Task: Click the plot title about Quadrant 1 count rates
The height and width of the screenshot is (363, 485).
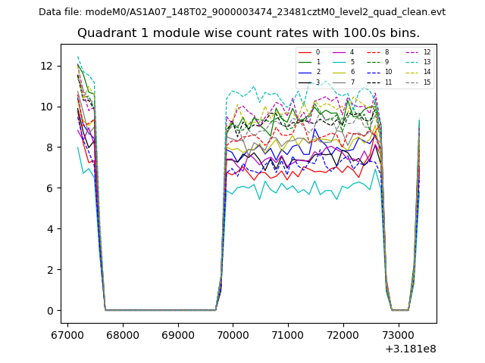Action: click(248, 33)
